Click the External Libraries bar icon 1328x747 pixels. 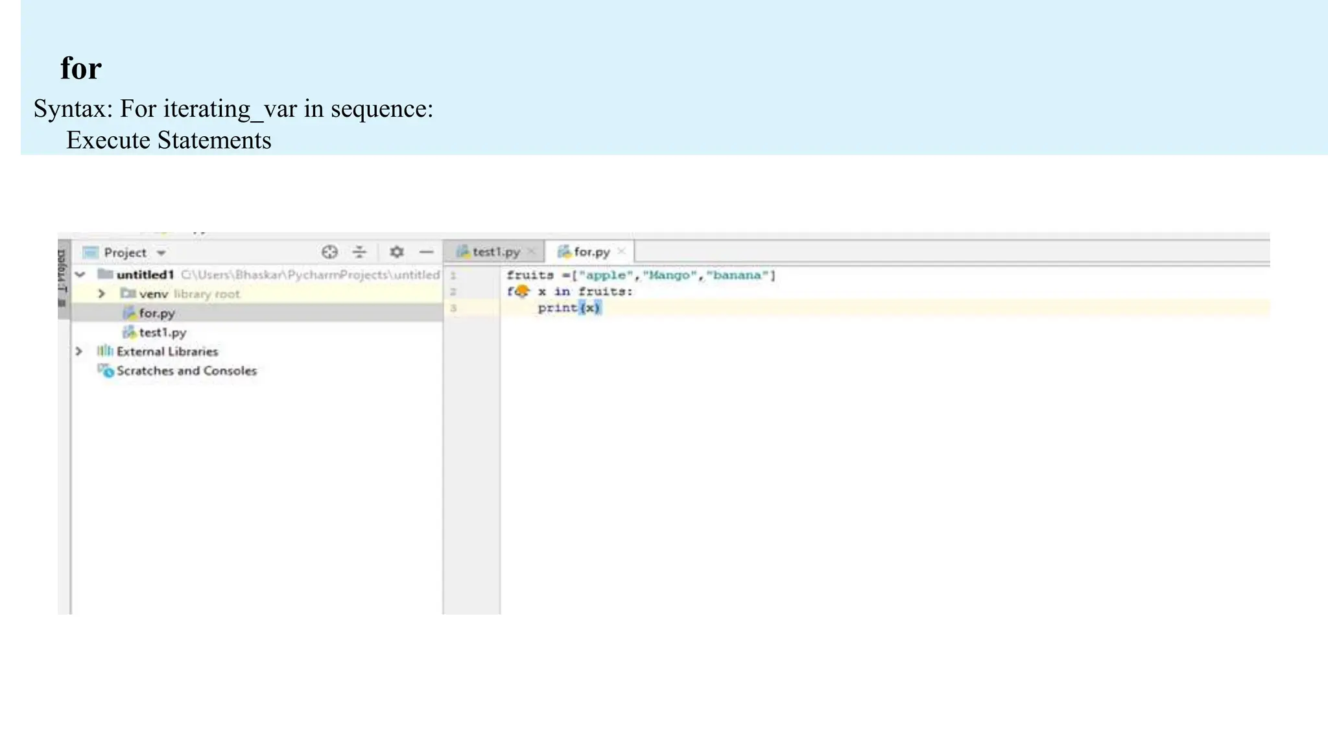point(104,351)
